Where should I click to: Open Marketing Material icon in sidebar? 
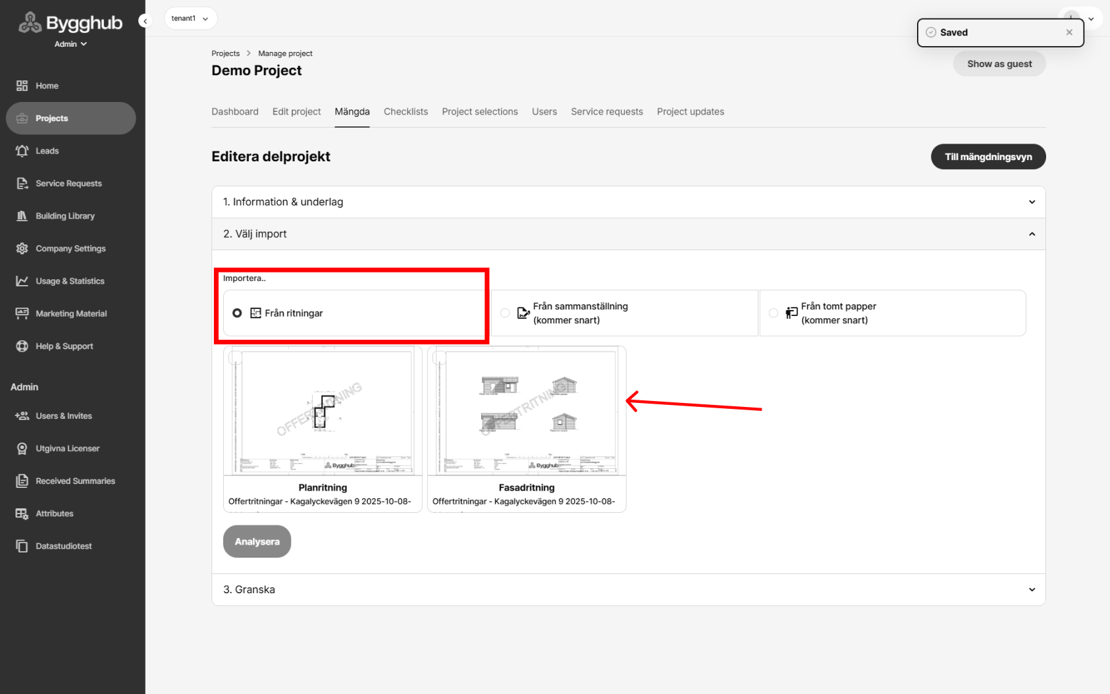point(22,313)
